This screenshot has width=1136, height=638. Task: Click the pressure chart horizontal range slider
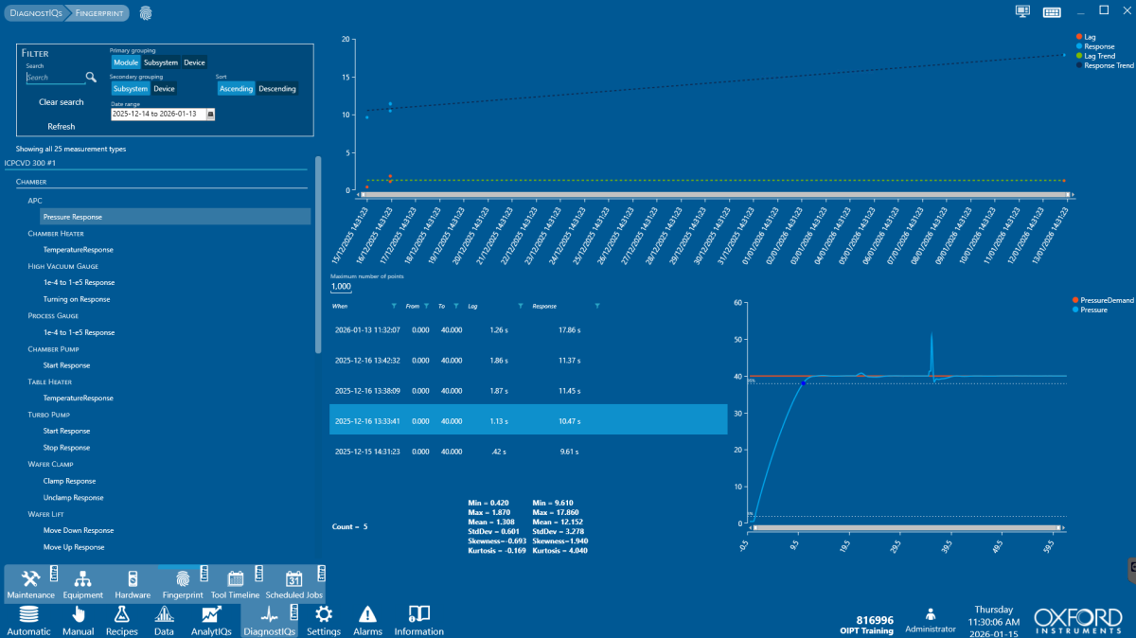[907, 527]
